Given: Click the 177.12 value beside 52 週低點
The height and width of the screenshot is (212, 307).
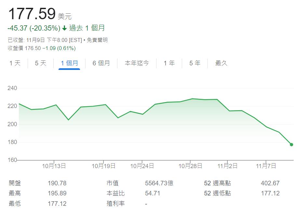Looking at the screenshot, I should point(270,193).
